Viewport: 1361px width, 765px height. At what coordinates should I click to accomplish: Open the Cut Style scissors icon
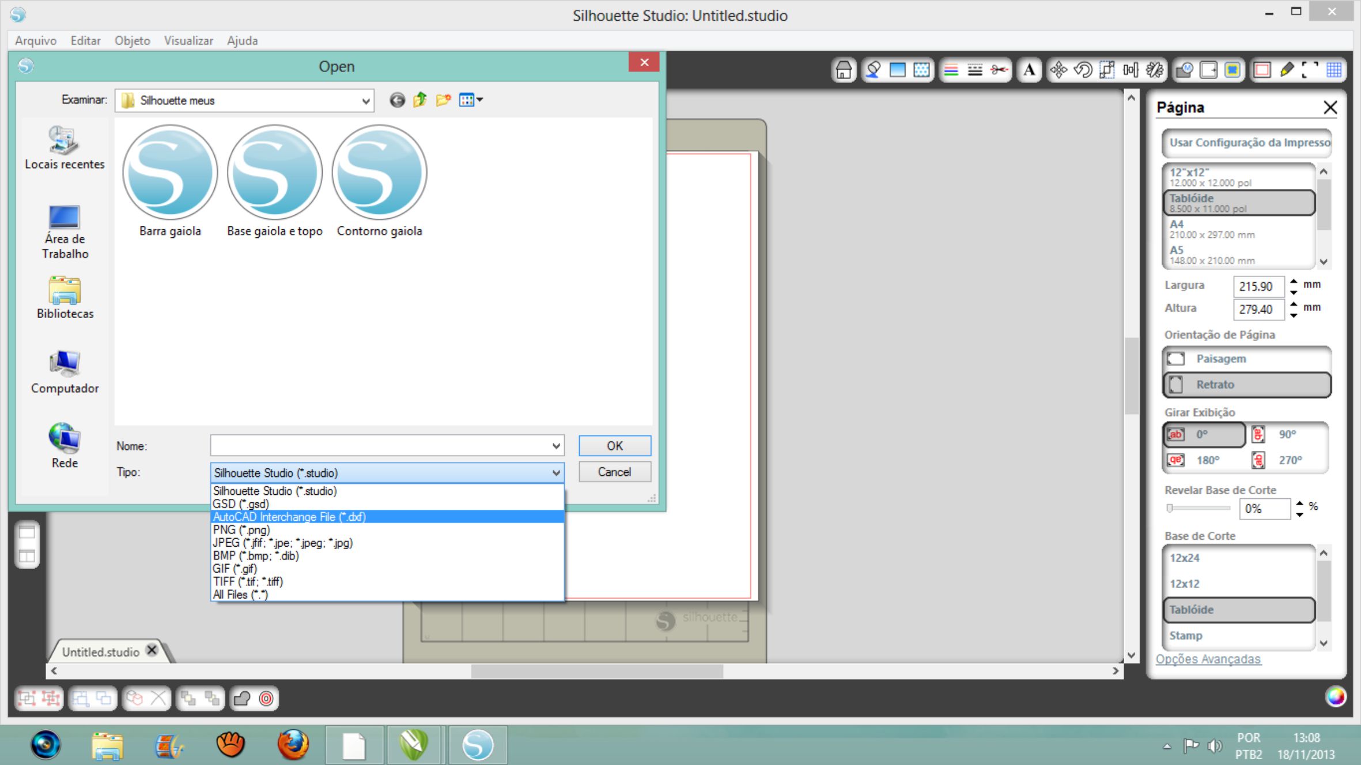point(999,70)
